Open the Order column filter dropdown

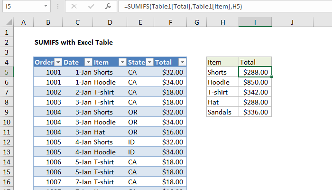coord(58,62)
